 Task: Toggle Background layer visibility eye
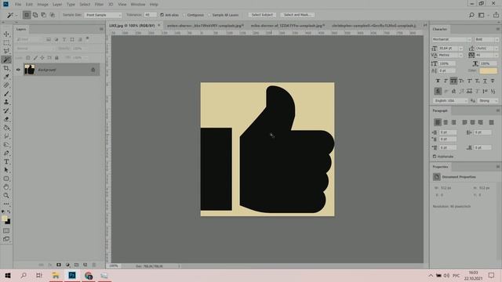(18, 70)
